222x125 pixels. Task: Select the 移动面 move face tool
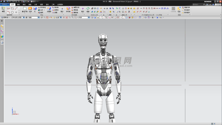coord(68,9)
